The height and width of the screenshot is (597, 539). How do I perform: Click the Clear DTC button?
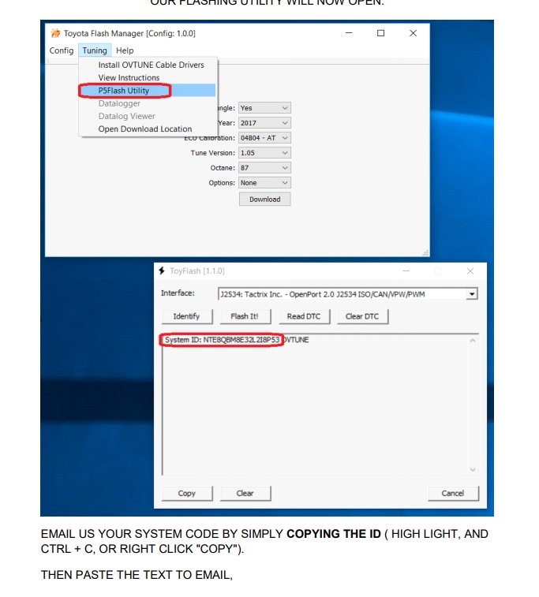[x=362, y=316]
